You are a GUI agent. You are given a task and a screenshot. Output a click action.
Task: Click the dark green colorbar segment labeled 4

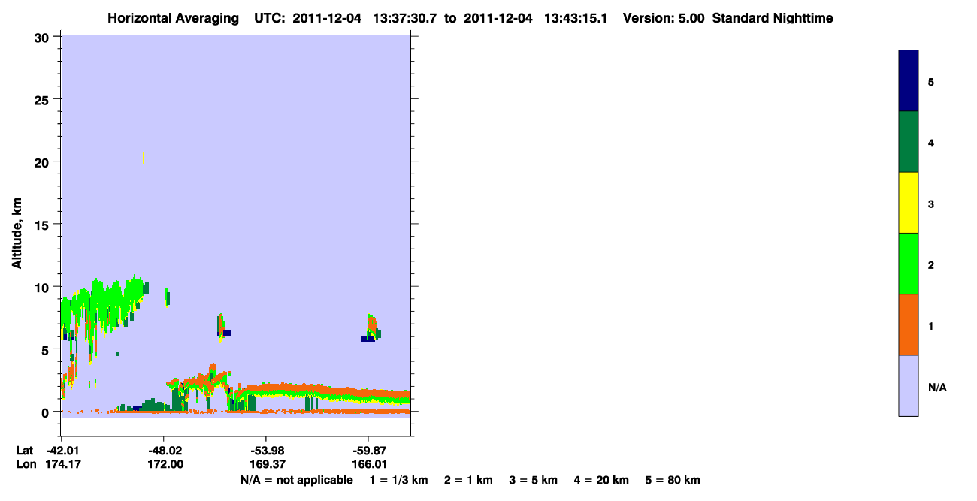pyautogui.click(x=909, y=142)
